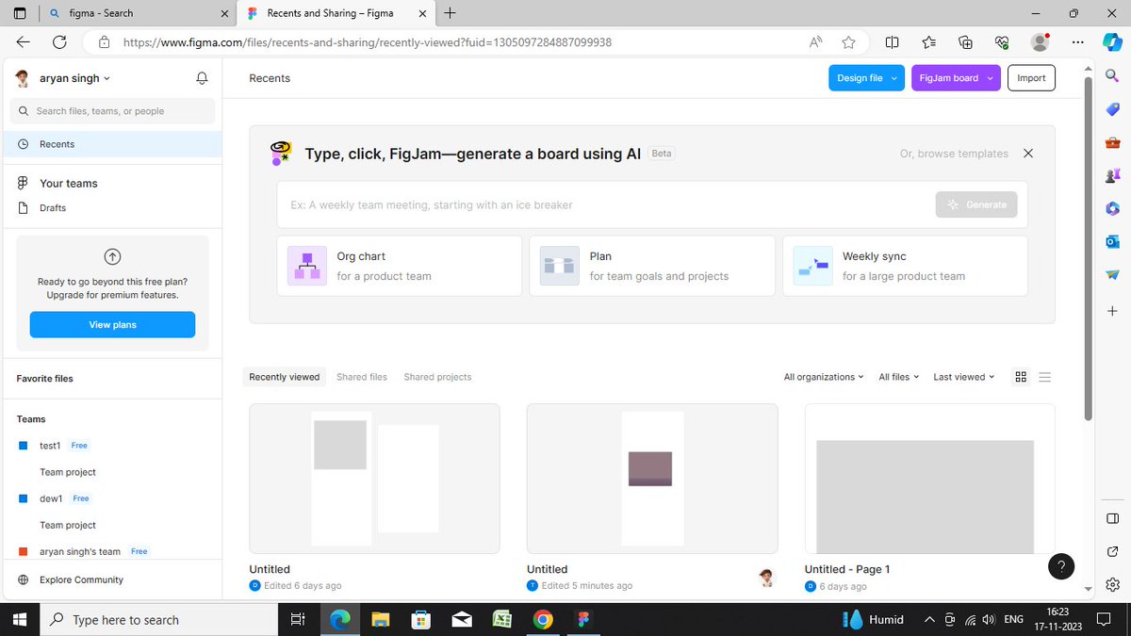
Task: Expand the FigJam board dropdown button
Action: point(989,78)
